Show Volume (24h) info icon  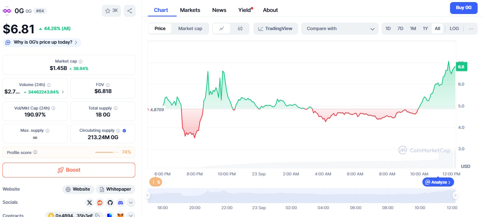(49, 85)
